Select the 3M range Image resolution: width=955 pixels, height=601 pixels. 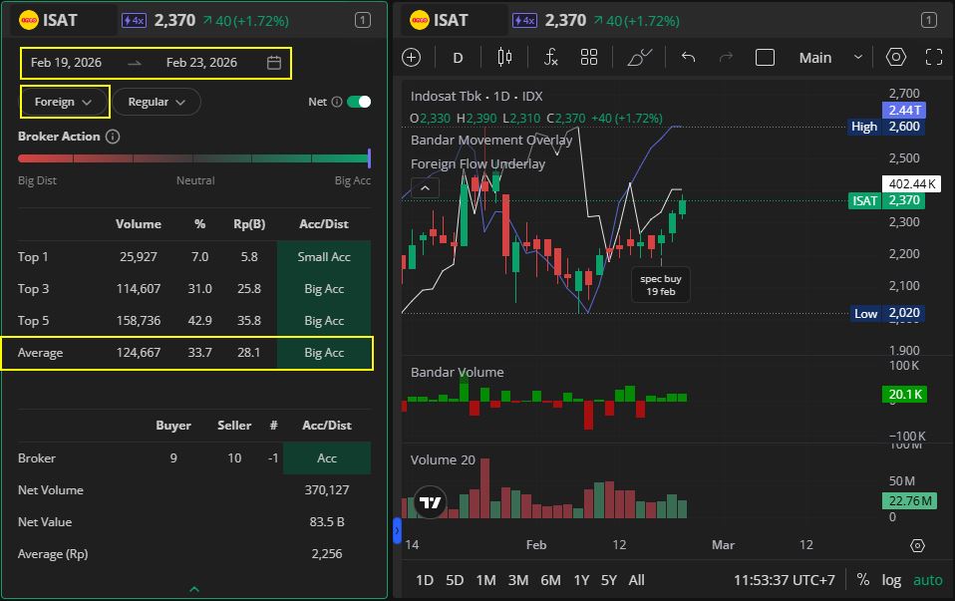click(518, 580)
